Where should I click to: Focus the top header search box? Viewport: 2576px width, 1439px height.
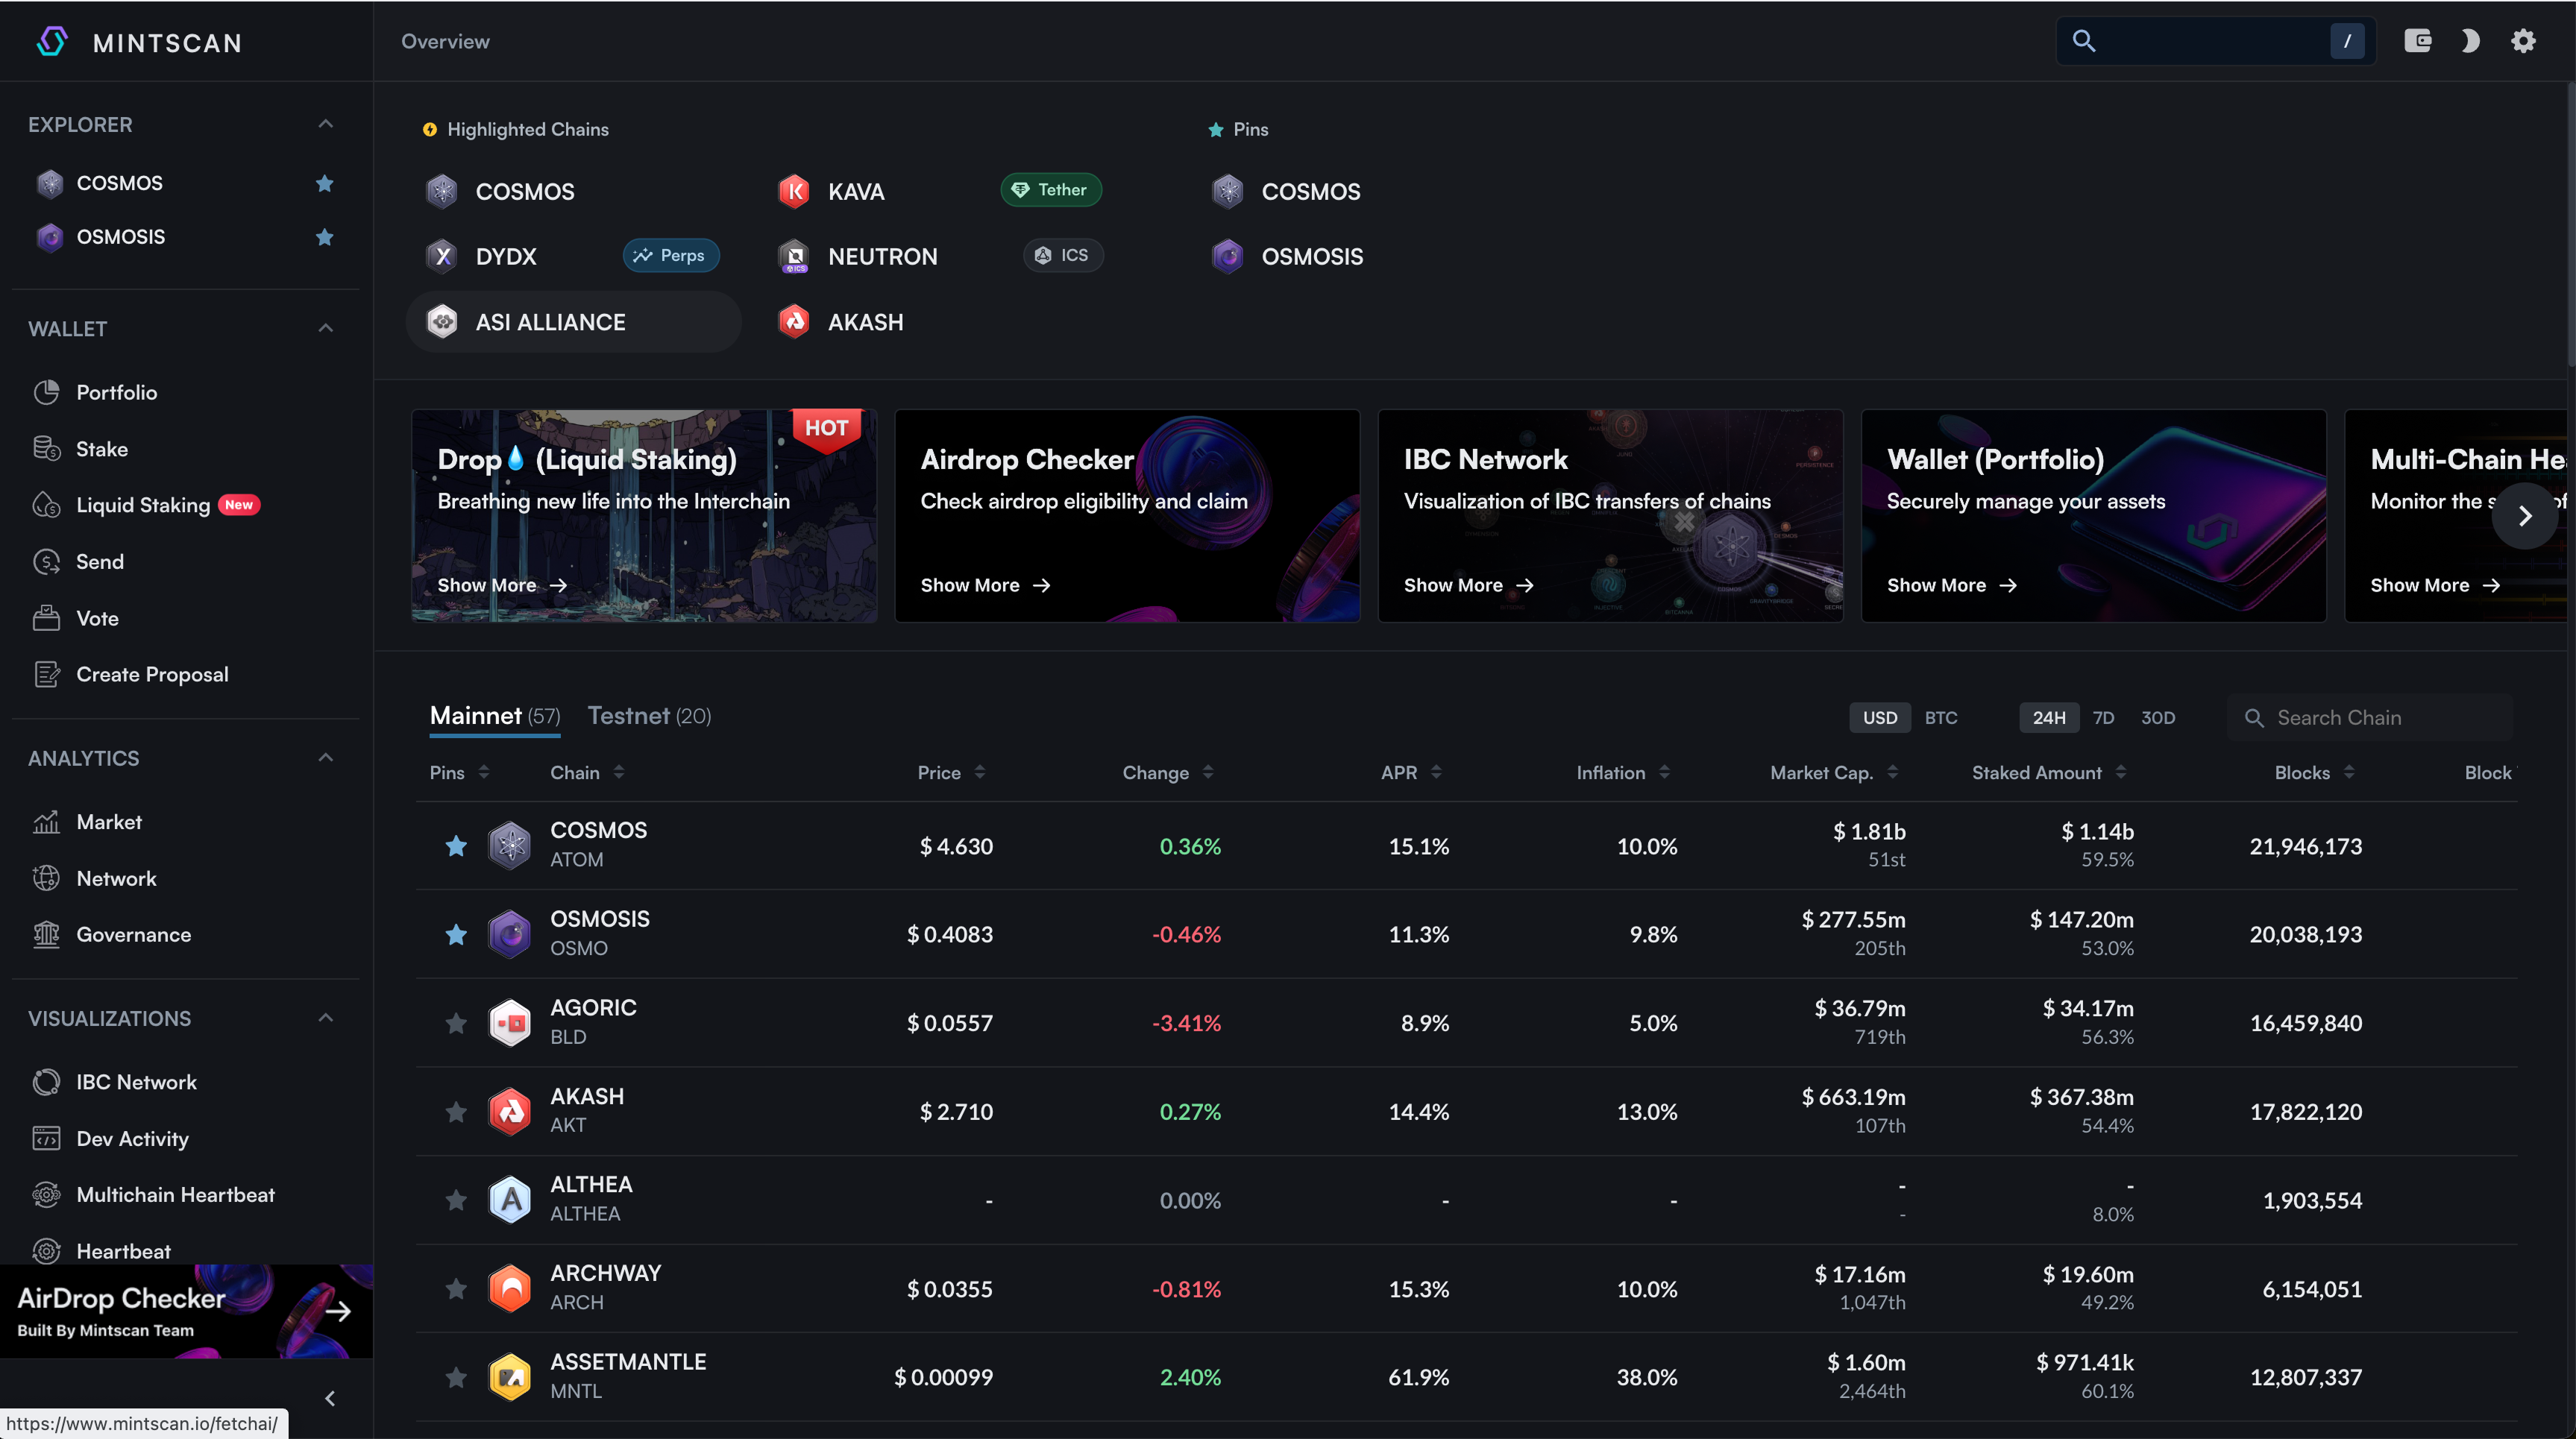click(2215, 41)
